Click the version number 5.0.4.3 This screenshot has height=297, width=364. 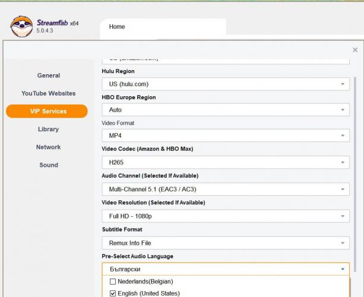pyautogui.click(x=45, y=31)
